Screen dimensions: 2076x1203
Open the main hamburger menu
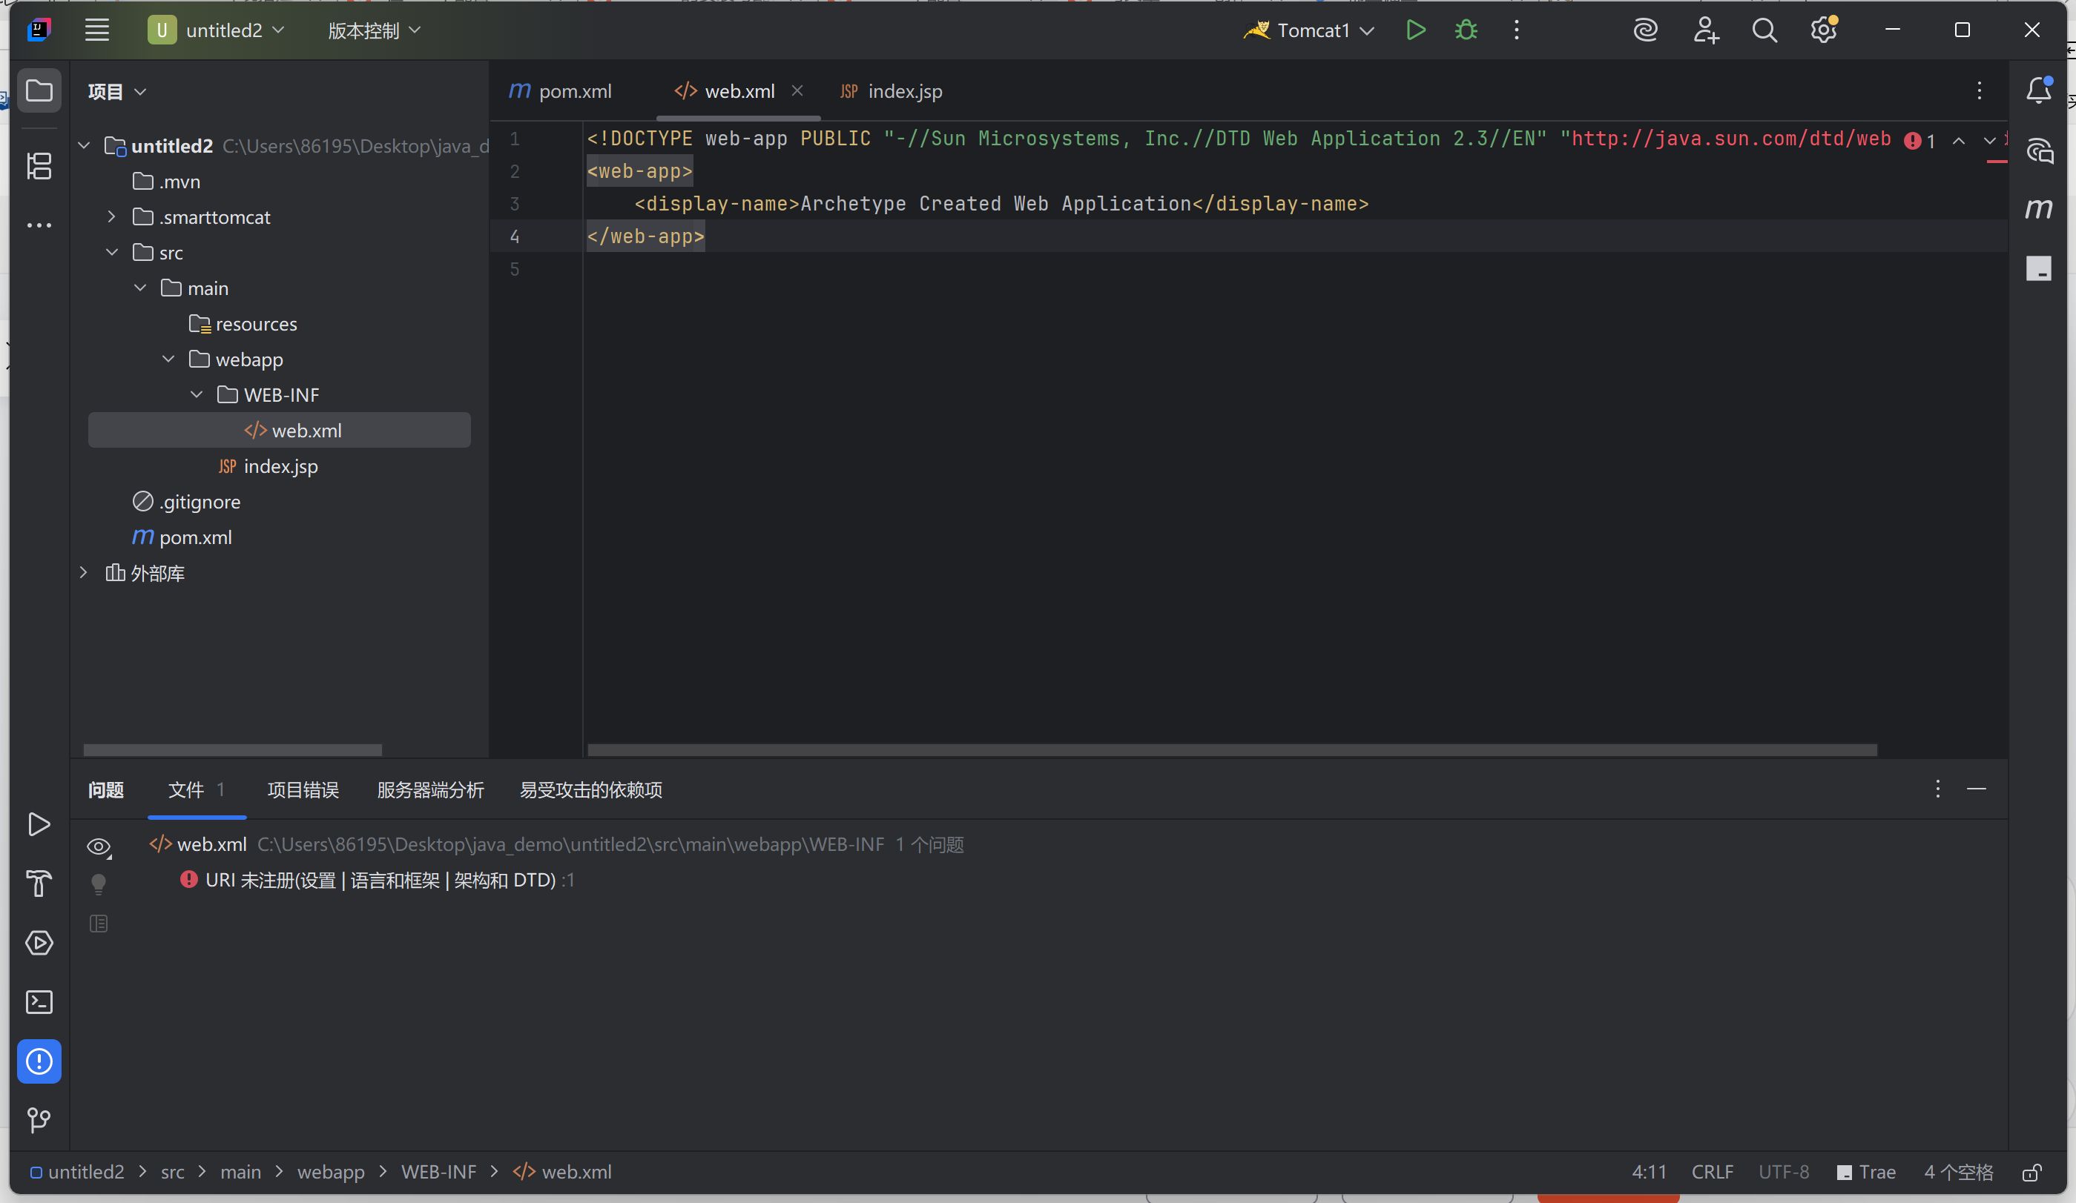pyautogui.click(x=97, y=30)
